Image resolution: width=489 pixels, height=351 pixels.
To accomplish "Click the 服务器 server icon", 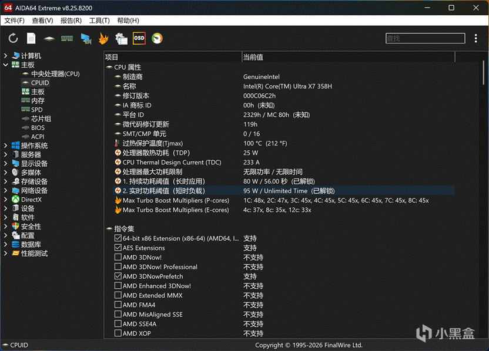I will [x=16, y=154].
